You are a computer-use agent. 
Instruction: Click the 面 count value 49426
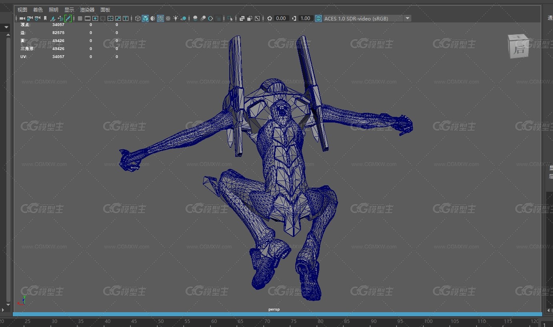tap(58, 41)
